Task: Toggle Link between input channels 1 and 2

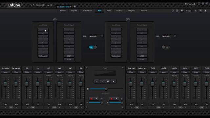Action: click(x=11, y=108)
